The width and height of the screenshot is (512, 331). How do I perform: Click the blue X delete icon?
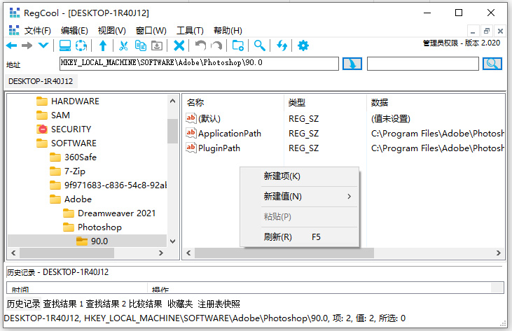coord(179,45)
